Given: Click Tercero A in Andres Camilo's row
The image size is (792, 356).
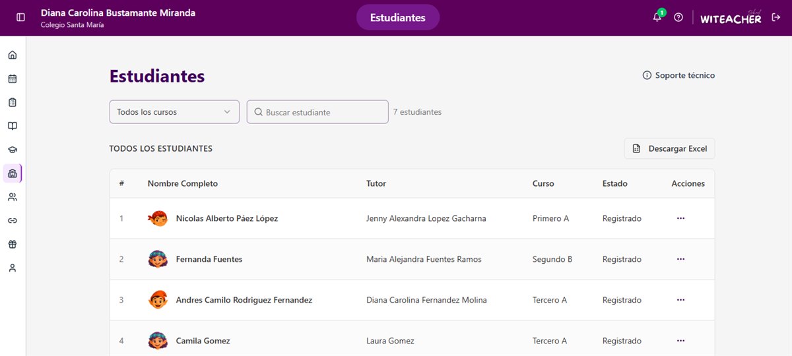Looking at the screenshot, I should click(x=550, y=300).
